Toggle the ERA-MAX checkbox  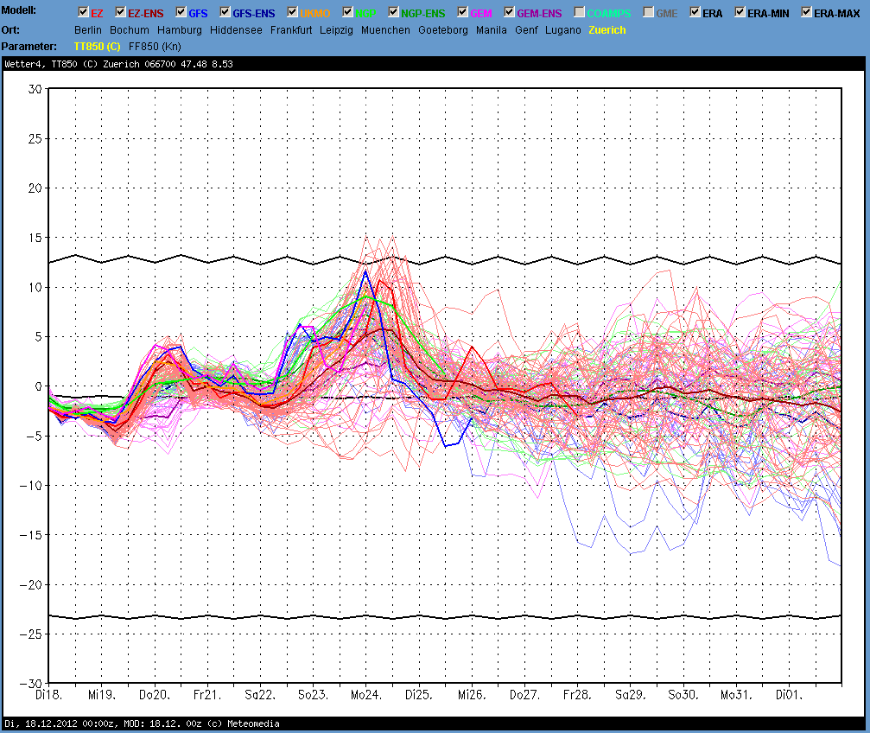pyautogui.click(x=807, y=13)
